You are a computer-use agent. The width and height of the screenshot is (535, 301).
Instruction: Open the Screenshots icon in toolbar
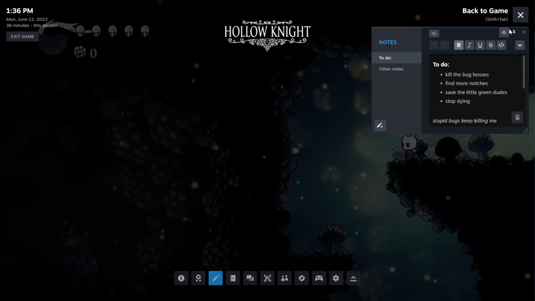[267, 278]
